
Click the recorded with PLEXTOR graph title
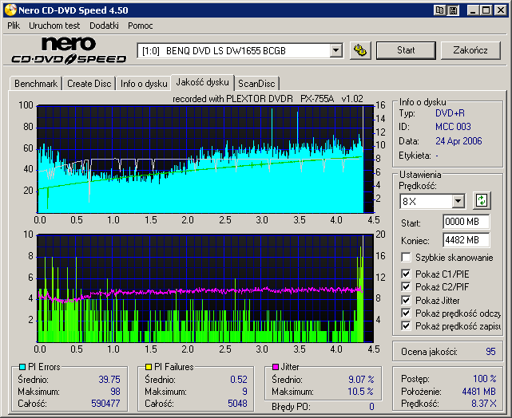point(268,99)
